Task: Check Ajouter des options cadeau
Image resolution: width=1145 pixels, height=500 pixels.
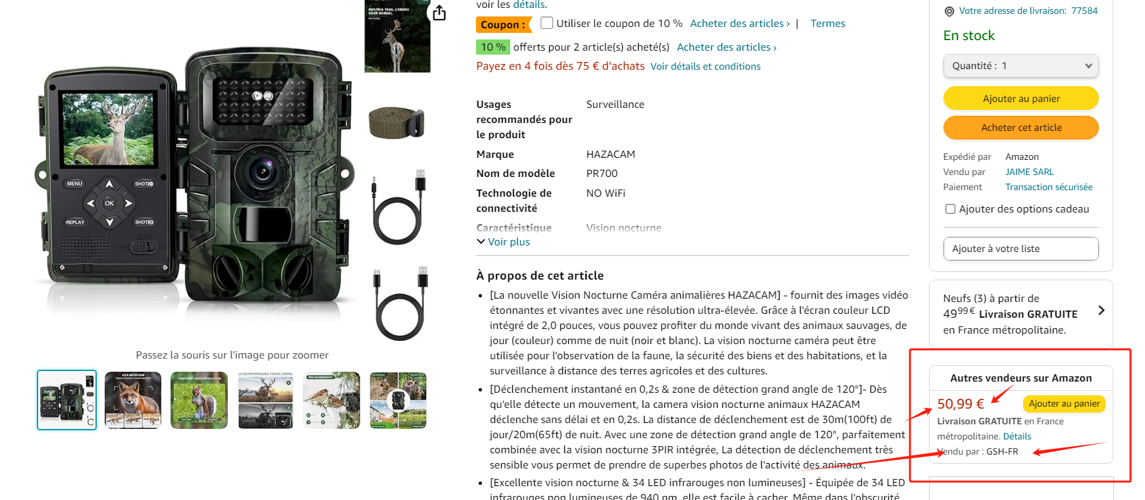Action: click(950, 209)
